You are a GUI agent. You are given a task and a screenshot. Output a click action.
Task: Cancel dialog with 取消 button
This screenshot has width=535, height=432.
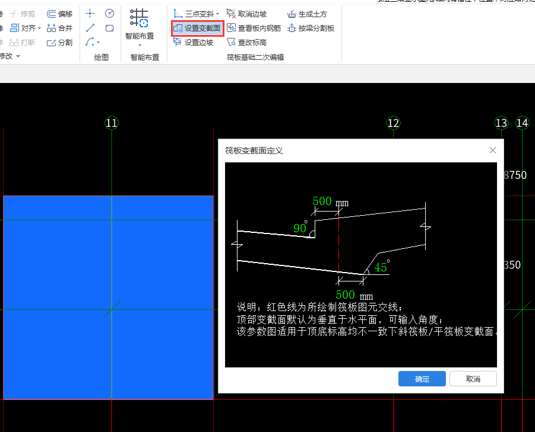[473, 379]
